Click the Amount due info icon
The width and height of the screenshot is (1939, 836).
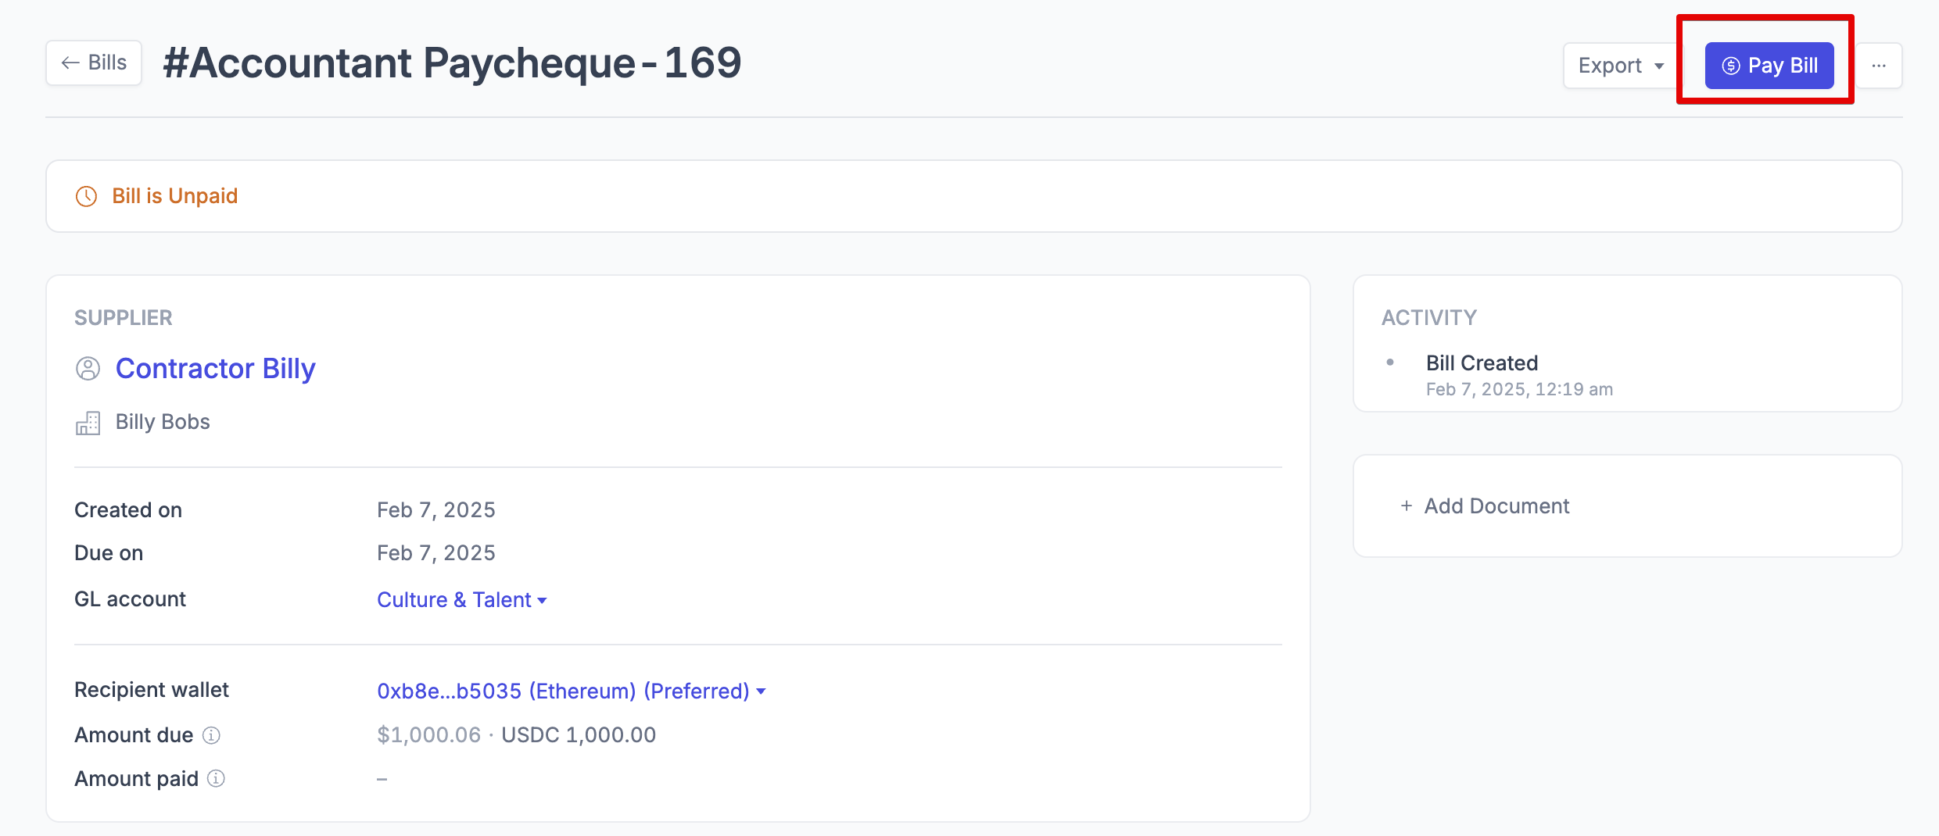[211, 735]
